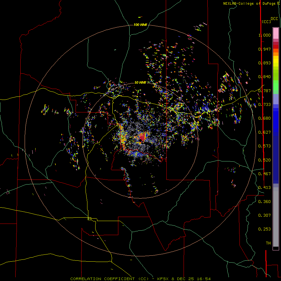Select the 0.733 scale value
The height and width of the screenshot is (281, 281).
(x=264, y=105)
